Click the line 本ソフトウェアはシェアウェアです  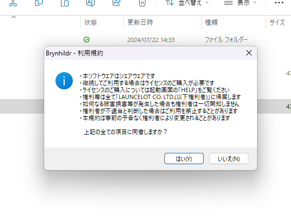pos(117,76)
